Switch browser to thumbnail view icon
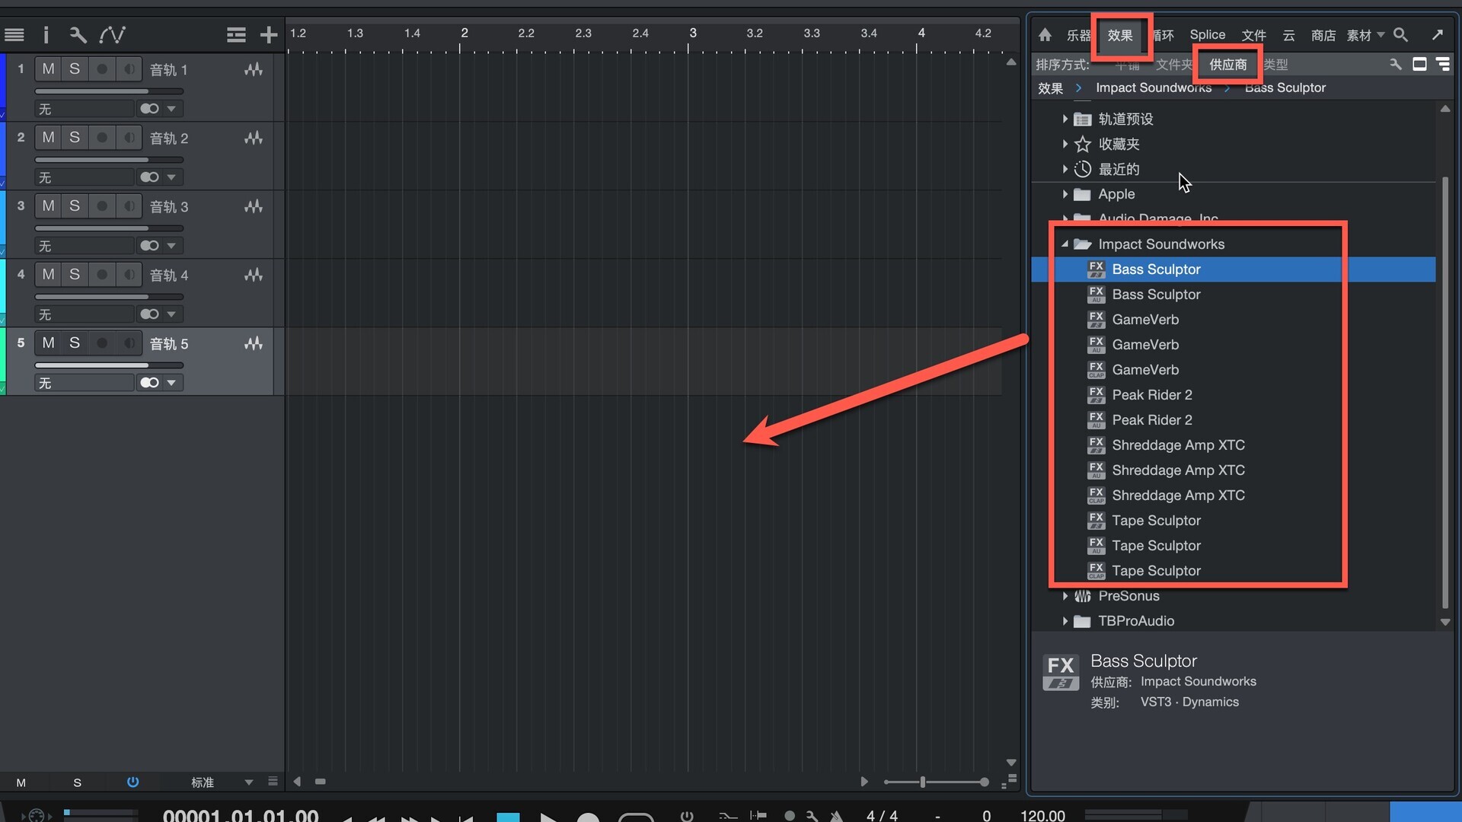Viewport: 1462px width, 822px height. click(x=1419, y=64)
